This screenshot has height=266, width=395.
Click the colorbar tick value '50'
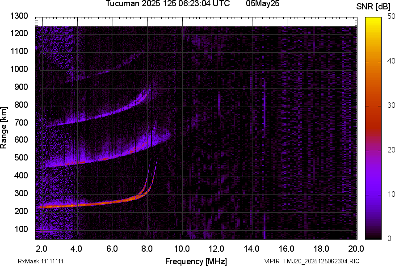(x=391, y=17)
